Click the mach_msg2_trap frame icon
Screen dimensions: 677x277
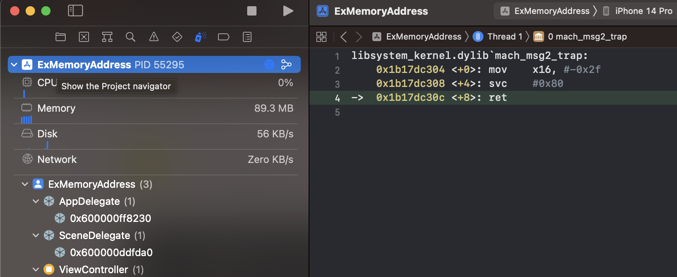tap(539, 36)
